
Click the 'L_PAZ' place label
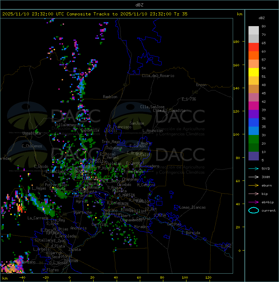click(226, 246)
